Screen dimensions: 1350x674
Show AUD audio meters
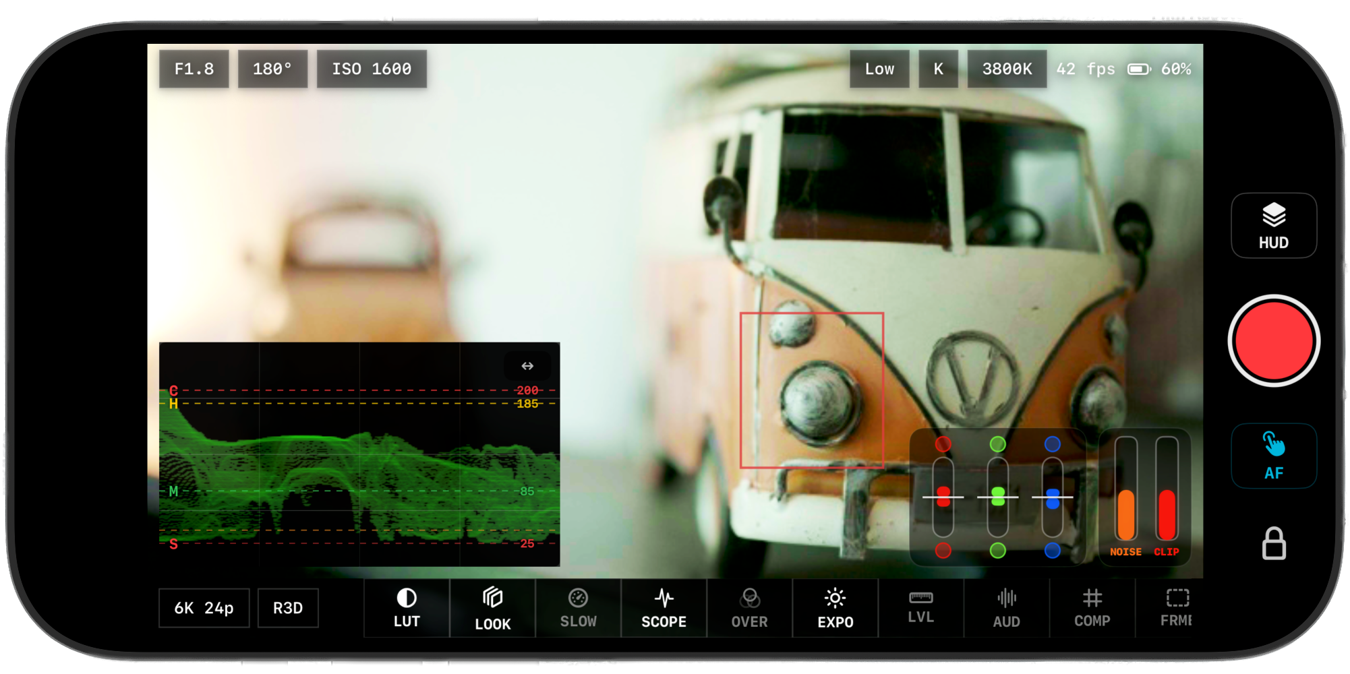[x=1007, y=608]
